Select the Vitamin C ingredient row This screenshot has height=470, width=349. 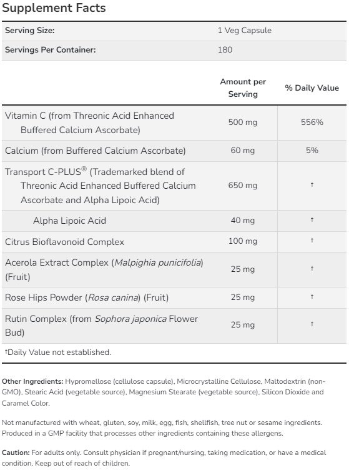(x=174, y=122)
